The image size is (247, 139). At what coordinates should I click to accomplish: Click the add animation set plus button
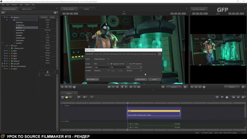click(x=3, y=13)
